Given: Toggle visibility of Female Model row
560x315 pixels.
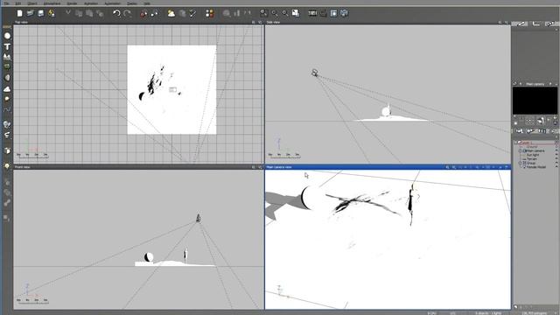Looking at the screenshot, I should [x=556, y=166].
